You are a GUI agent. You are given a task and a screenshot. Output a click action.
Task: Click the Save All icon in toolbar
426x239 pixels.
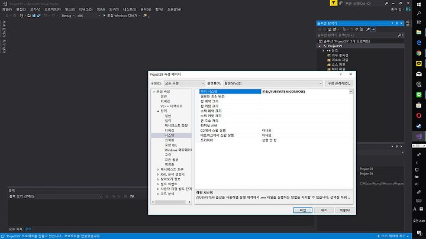click(38, 16)
